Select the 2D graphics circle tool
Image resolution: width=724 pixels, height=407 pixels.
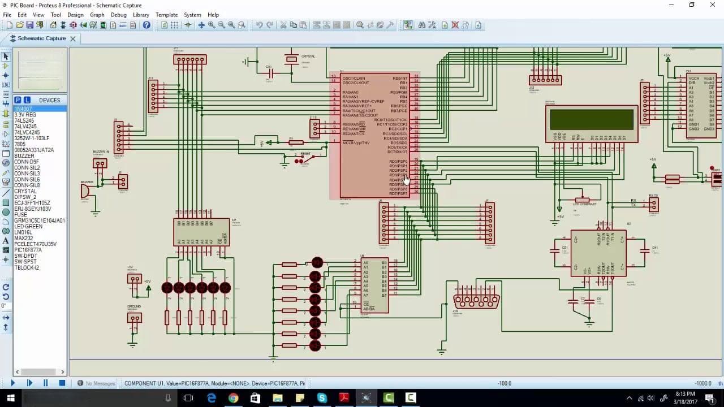coord(6,212)
